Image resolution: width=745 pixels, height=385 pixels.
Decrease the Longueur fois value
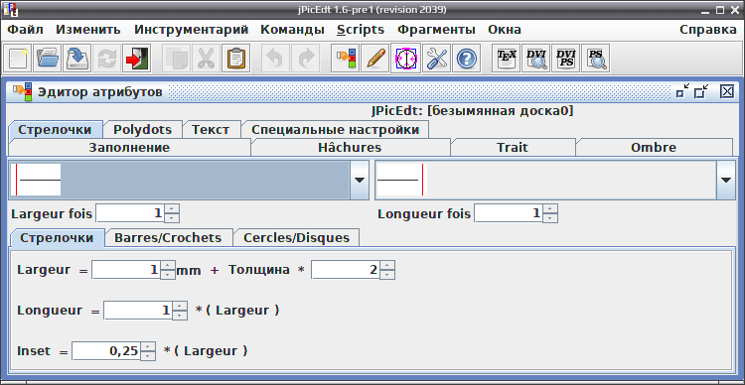point(550,218)
